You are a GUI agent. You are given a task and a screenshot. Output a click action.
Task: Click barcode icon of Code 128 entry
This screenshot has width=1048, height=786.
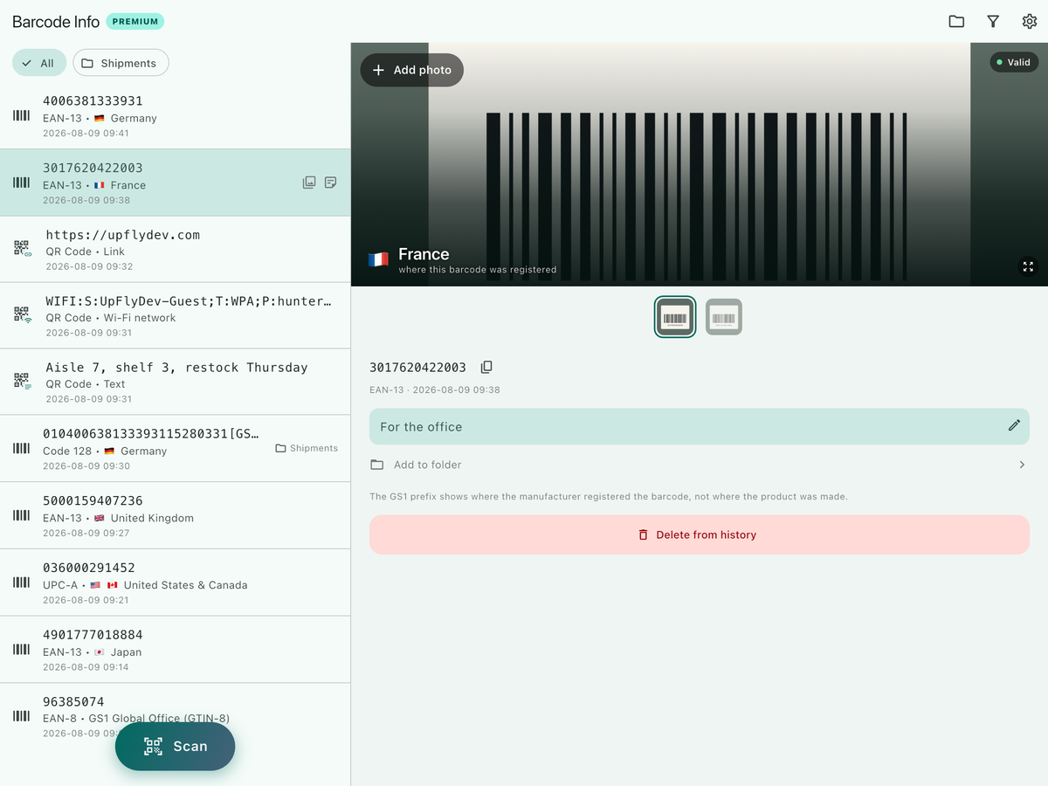pos(21,448)
